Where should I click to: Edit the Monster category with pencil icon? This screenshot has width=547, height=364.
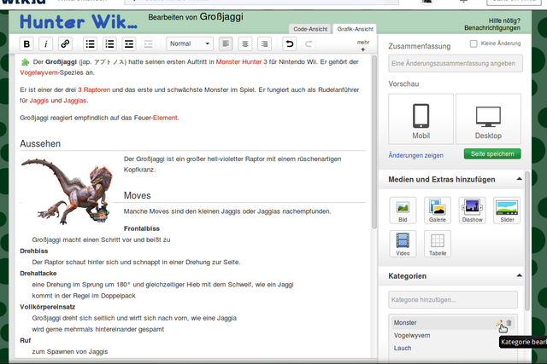click(x=499, y=323)
